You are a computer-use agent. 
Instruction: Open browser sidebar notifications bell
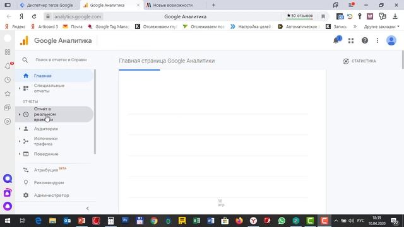tap(8, 66)
